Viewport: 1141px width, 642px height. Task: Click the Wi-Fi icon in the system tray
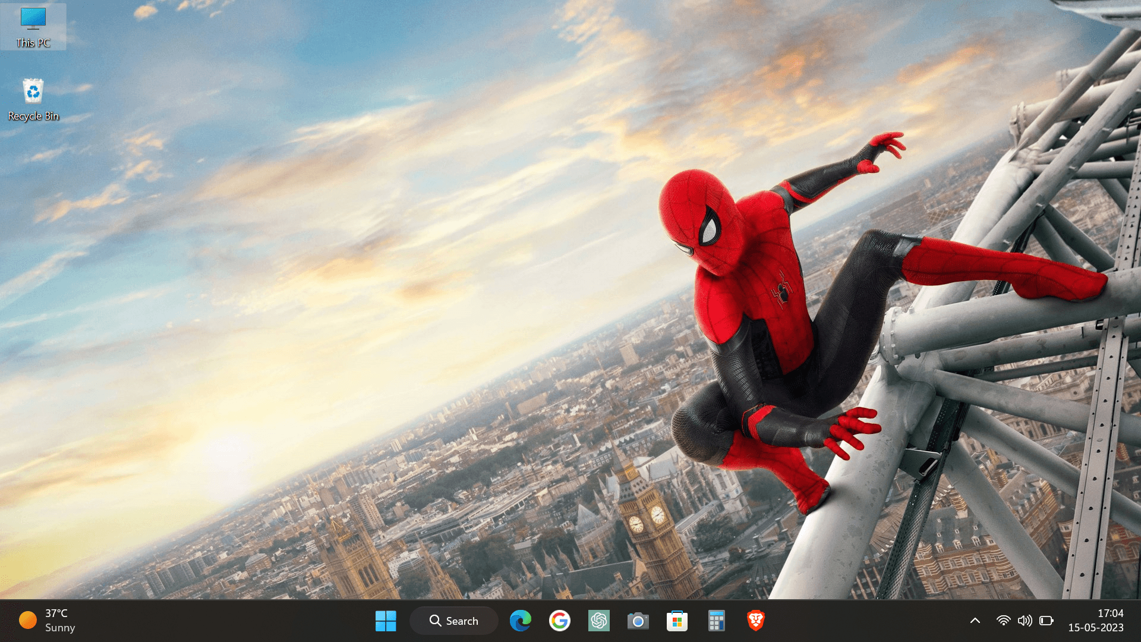(1003, 621)
